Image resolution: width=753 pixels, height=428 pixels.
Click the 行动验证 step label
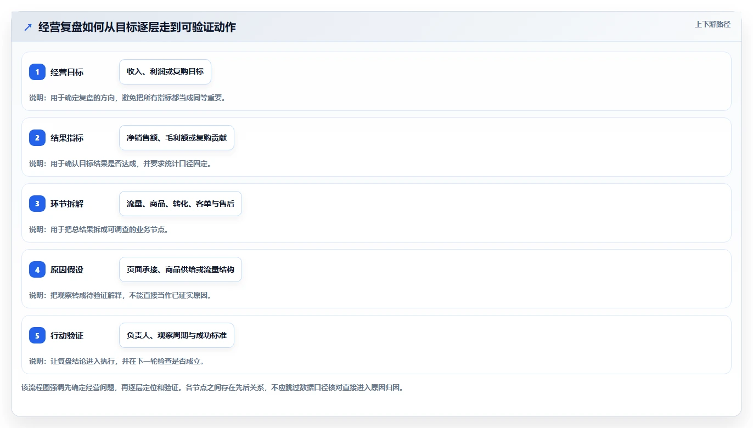(67, 335)
